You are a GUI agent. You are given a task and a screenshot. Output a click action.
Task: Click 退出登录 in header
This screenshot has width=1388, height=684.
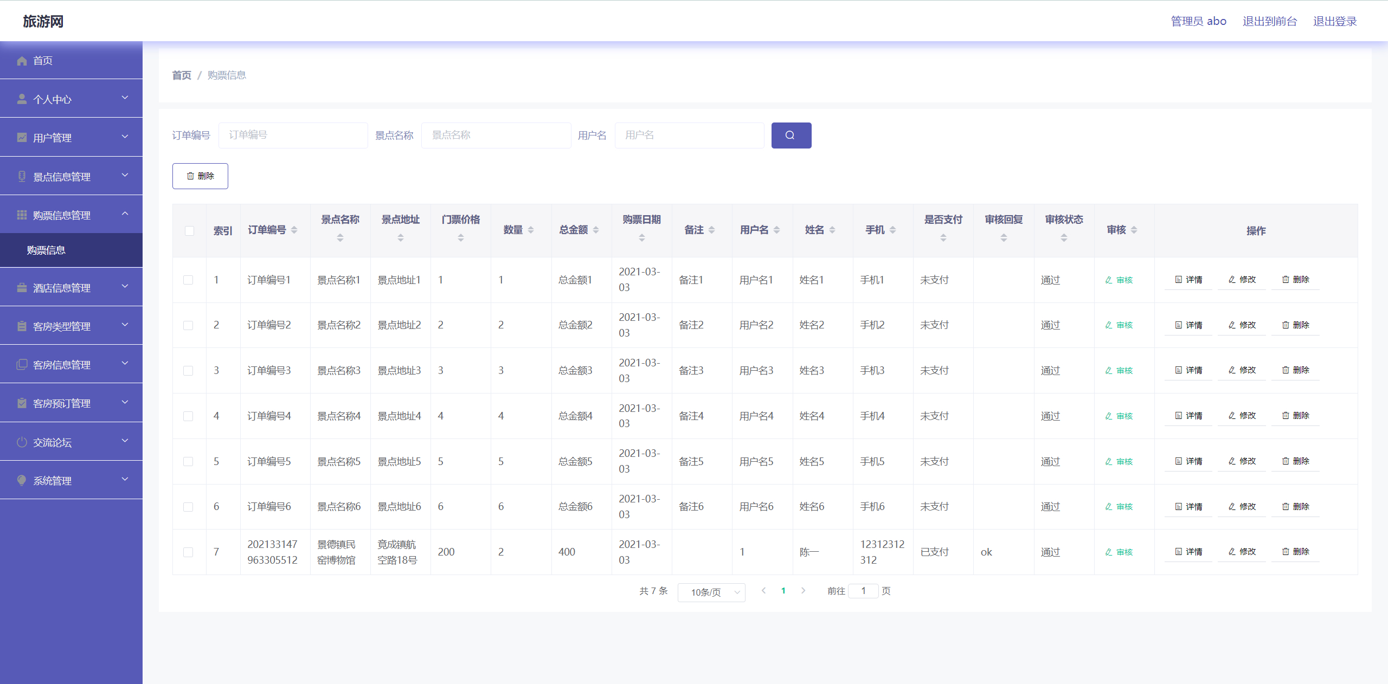(1335, 21)
